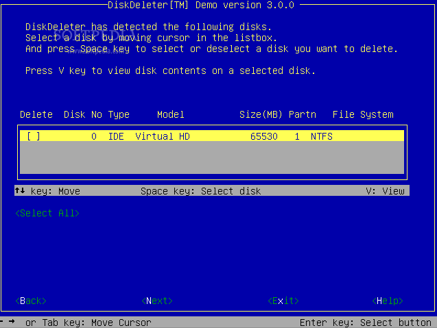437x328 pixels.
Task: Click the Size(MB) column header
Action: (261, 114)
